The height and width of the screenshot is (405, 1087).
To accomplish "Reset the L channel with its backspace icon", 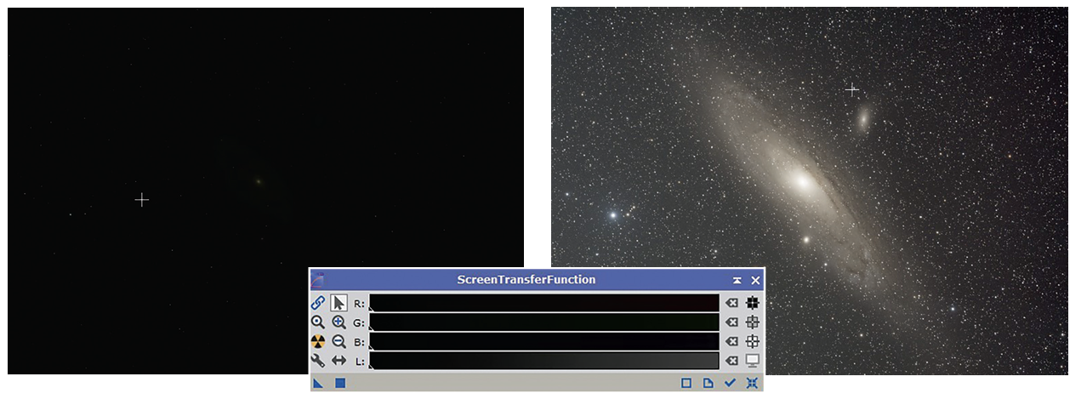I will click(731, 361).
